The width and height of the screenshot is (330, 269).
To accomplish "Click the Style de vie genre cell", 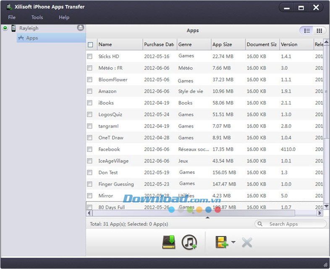I will (191, 91).
